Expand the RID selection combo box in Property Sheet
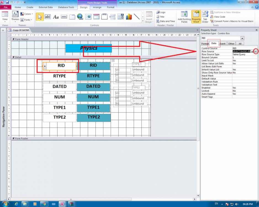Image resolution: width=259 pixels, height=207 pixels. point(242,38)
